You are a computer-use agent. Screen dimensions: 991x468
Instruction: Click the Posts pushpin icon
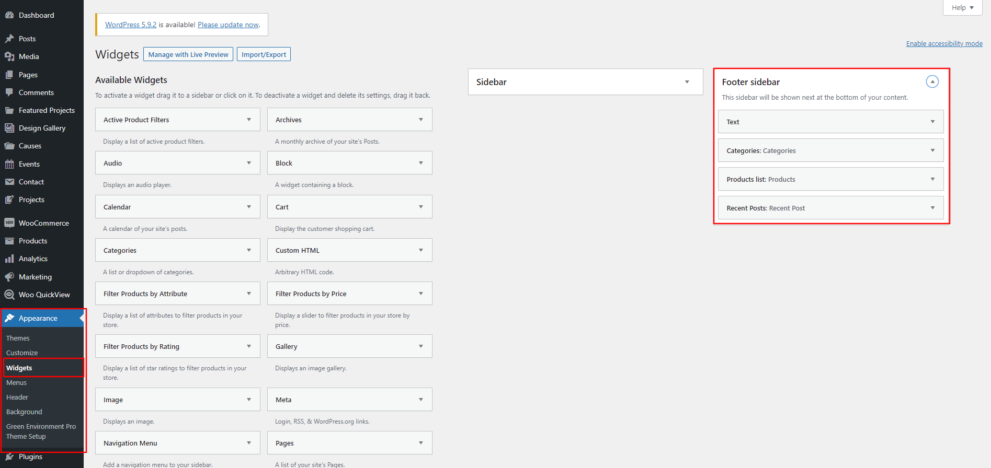point(9,39)
